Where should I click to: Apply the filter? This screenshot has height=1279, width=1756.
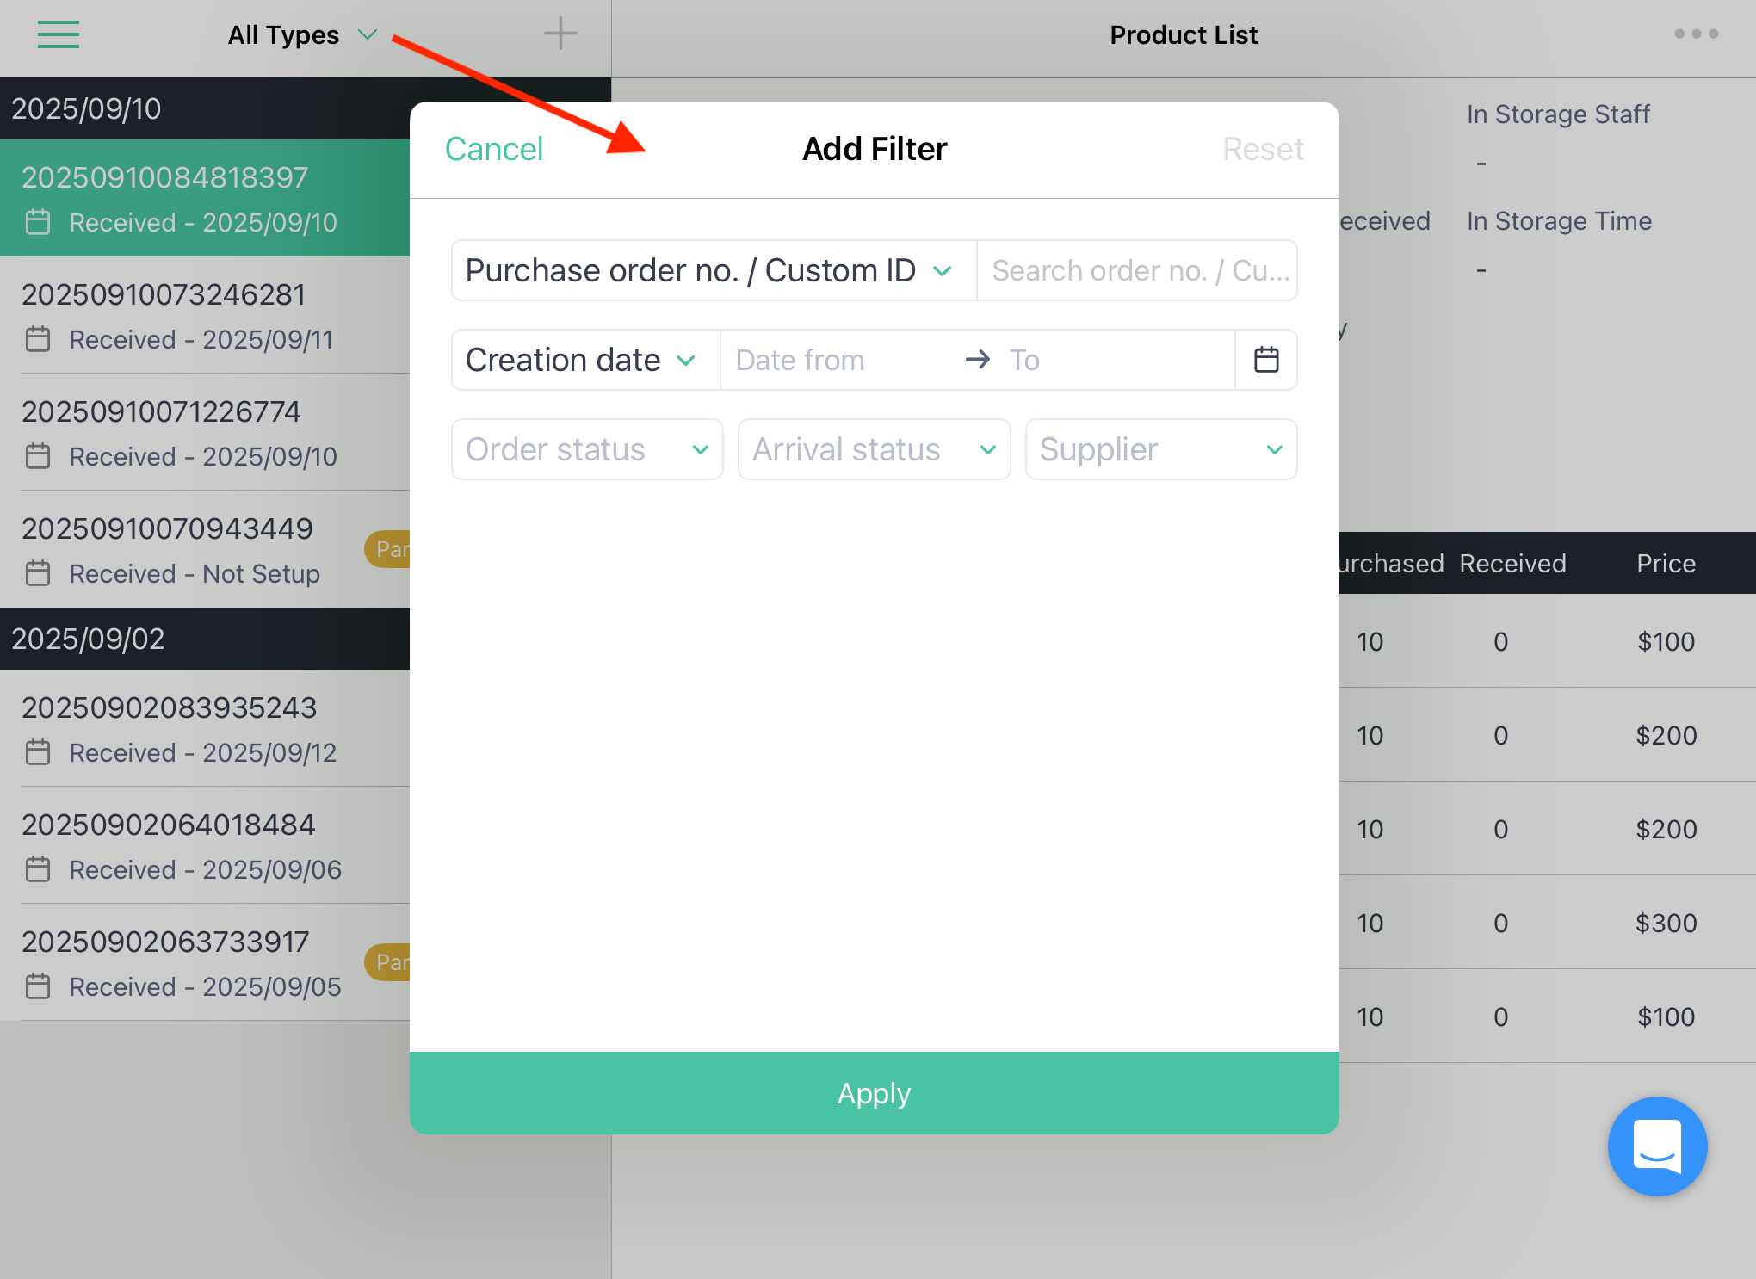pos(874,1093)
